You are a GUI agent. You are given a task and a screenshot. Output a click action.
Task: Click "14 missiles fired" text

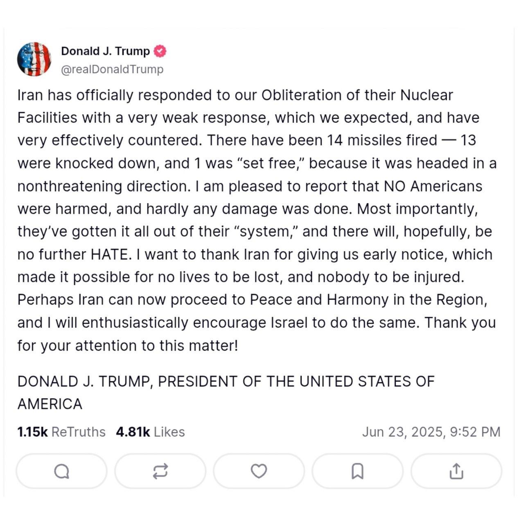[382, 140]
